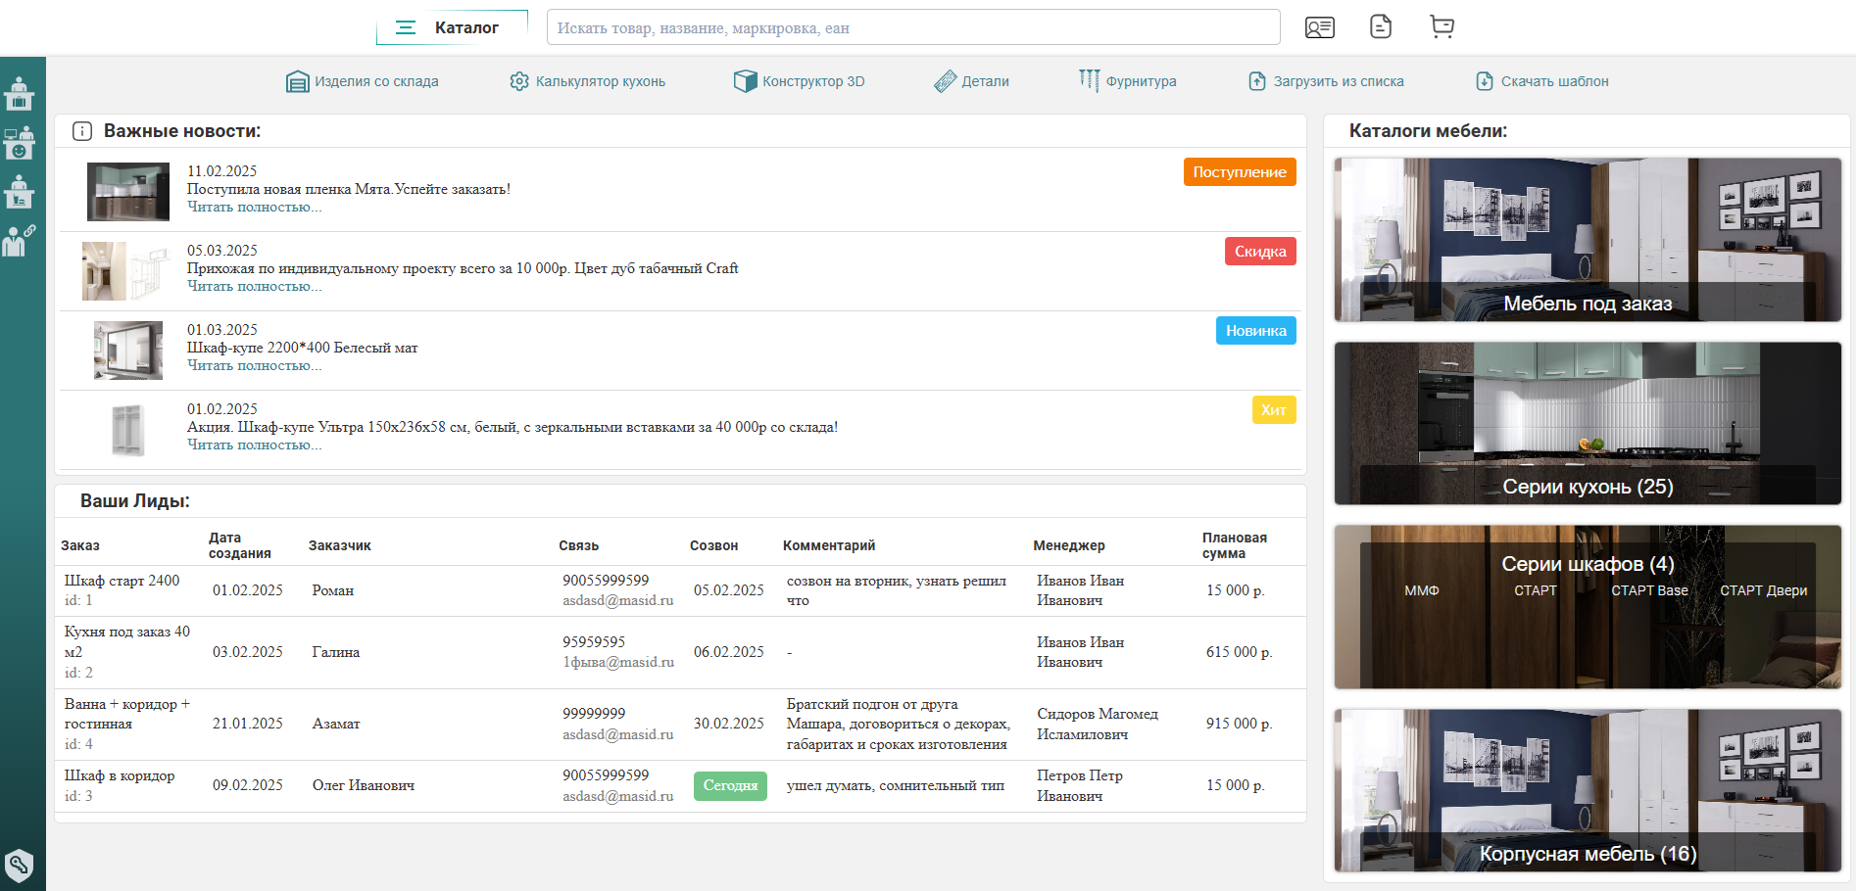
Task: Read full news about Акция Шкаф-купе Ультра
Action: [254, 445]
